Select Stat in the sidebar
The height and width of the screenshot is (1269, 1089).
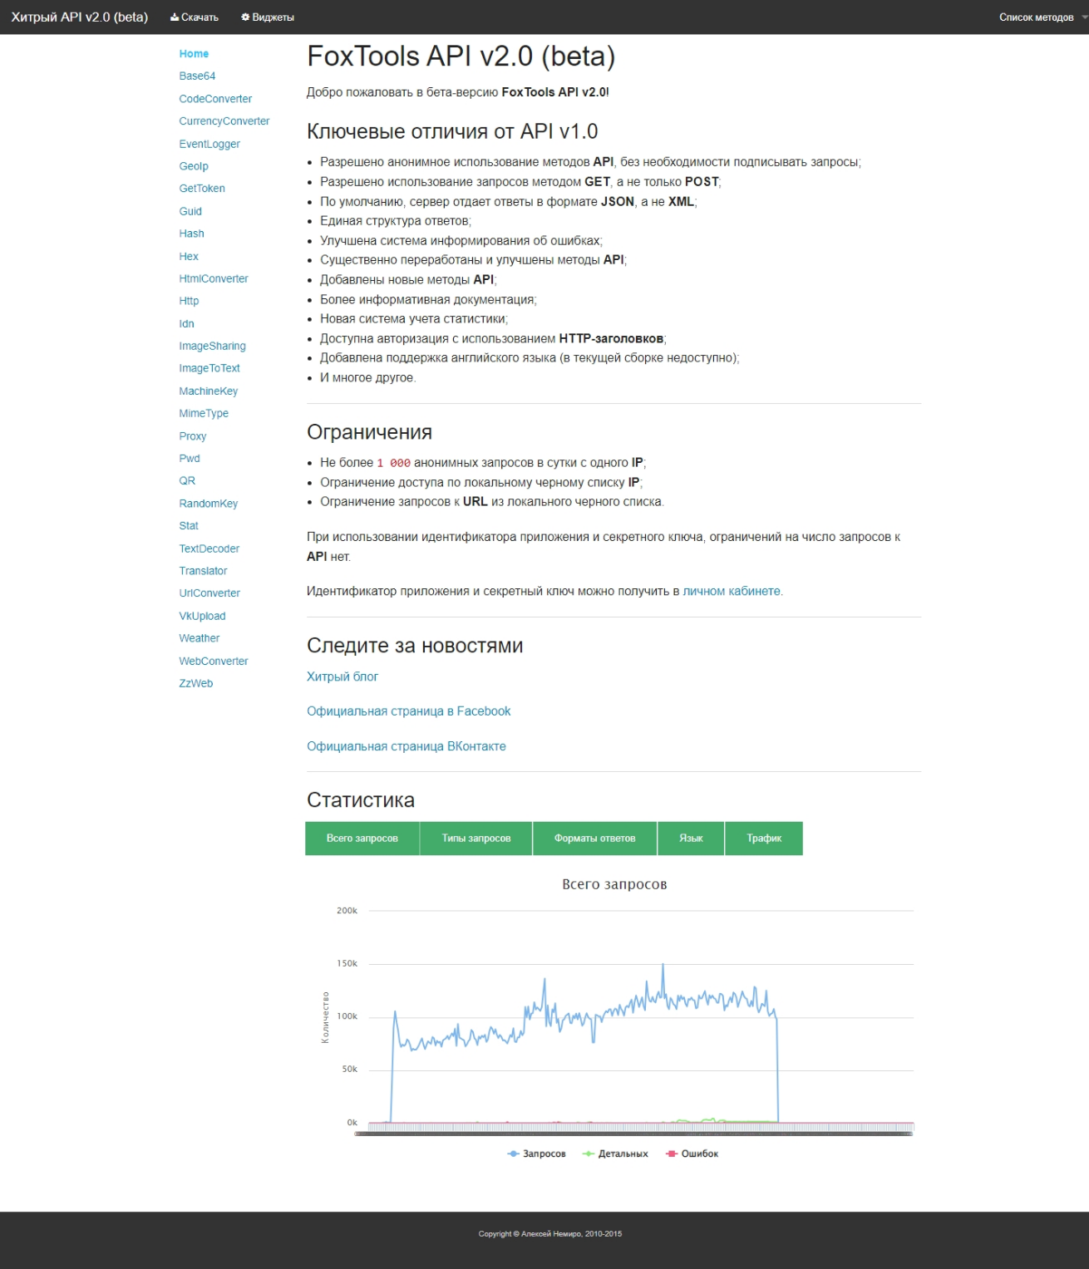(189, 526)
